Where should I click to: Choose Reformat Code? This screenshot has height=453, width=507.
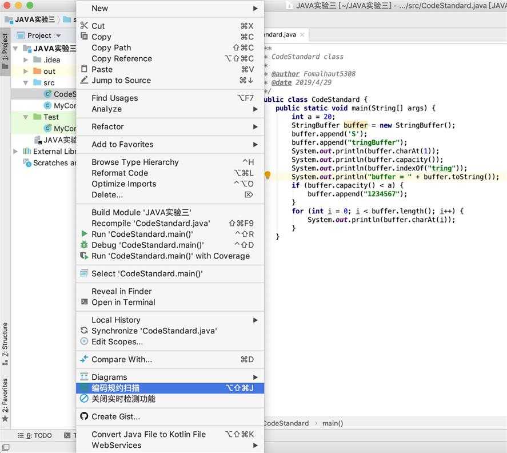(170, 173)
